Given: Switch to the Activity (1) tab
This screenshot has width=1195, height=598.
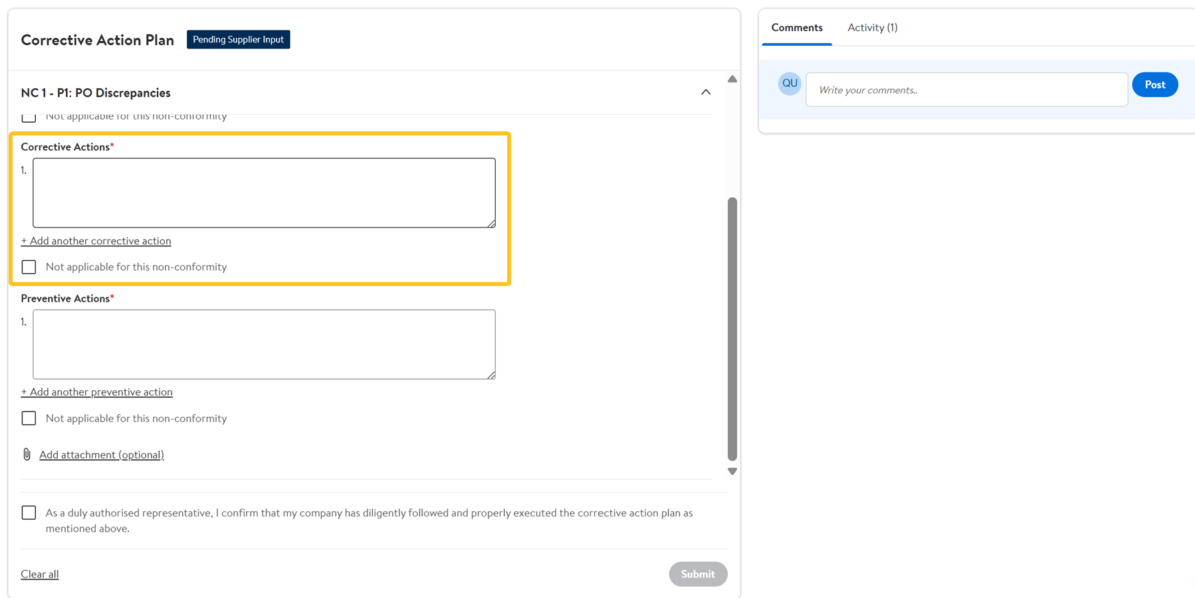Looking at the screenshot, I should [x=872, y=28].
